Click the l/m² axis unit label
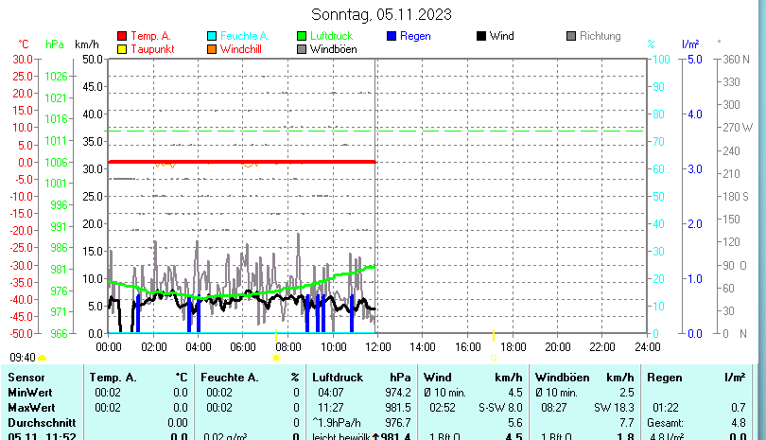This screenshot has height=440, width=766. [x=690, y=44]
